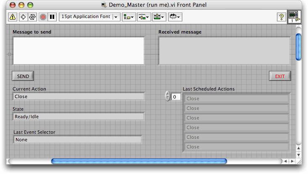Click the red EXIT button
The width and height of the screenshot is (308, 174).
coord(280,76)
